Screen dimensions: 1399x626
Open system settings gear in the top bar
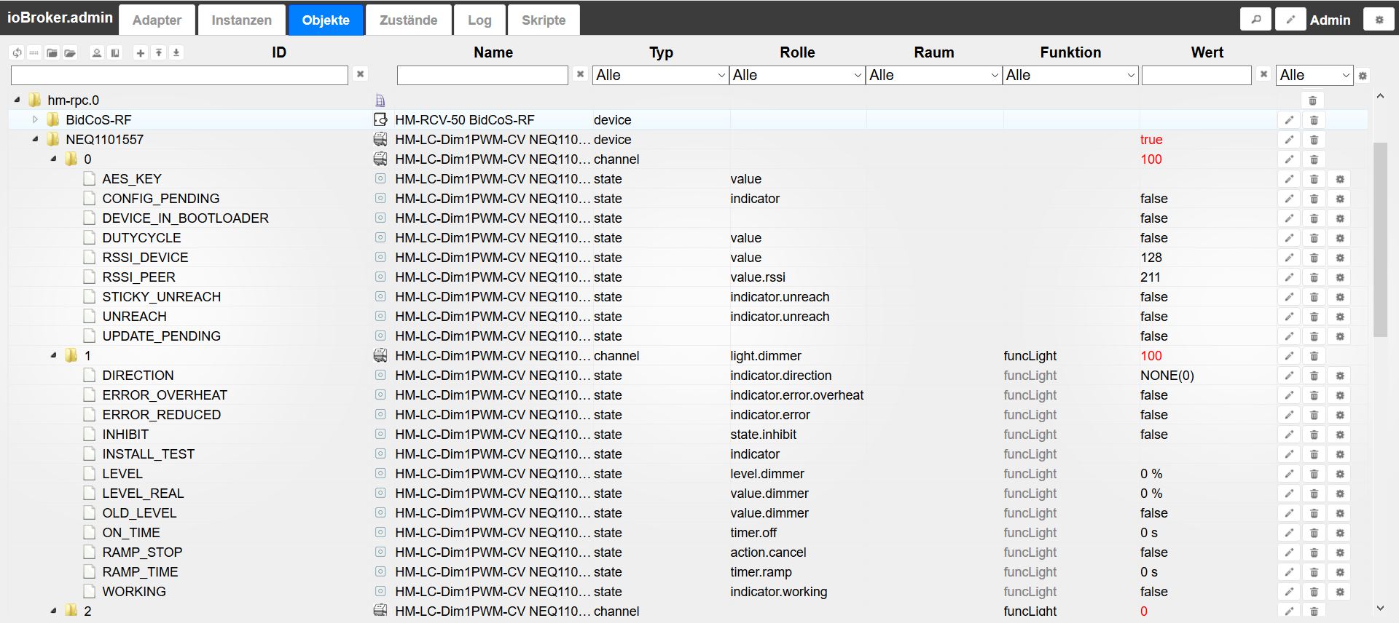coord(1379,20)
